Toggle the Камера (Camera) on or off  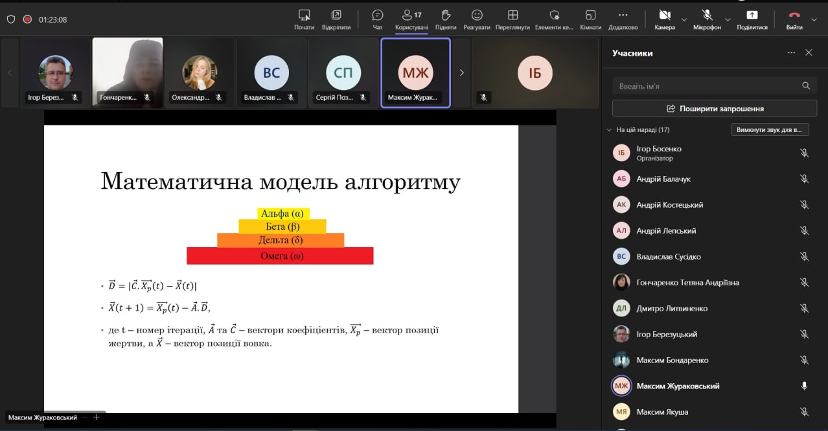click(x=664, y=16)
